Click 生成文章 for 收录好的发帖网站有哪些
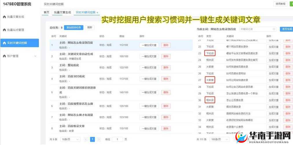 [274, 120]
